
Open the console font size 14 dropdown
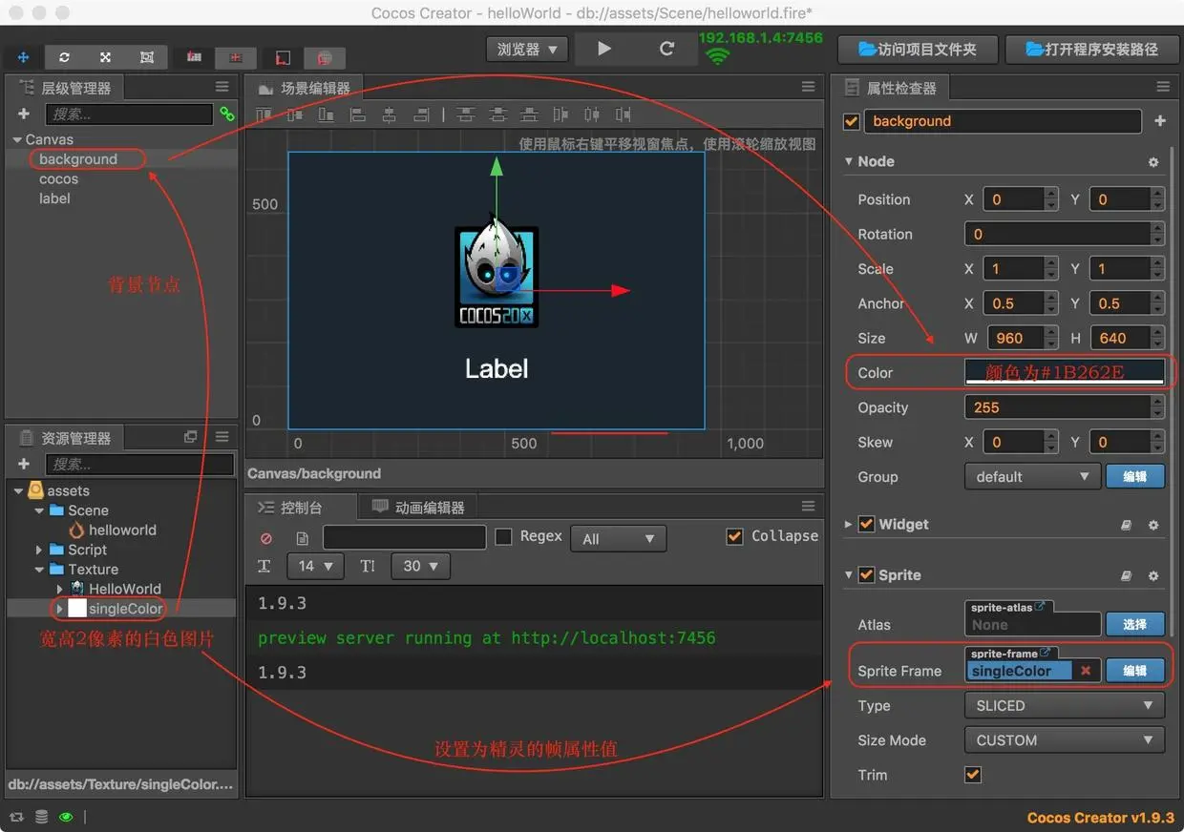(315, 566)
